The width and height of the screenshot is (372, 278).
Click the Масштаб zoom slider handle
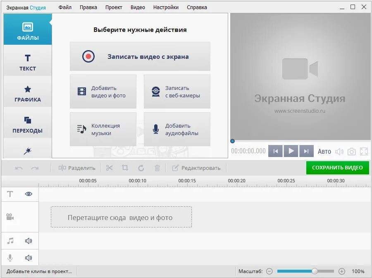coord(315,271)
